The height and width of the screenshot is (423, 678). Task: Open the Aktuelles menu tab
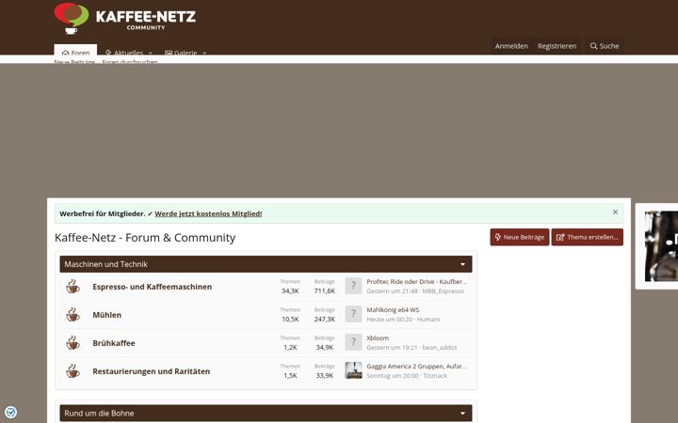[124, 51]
